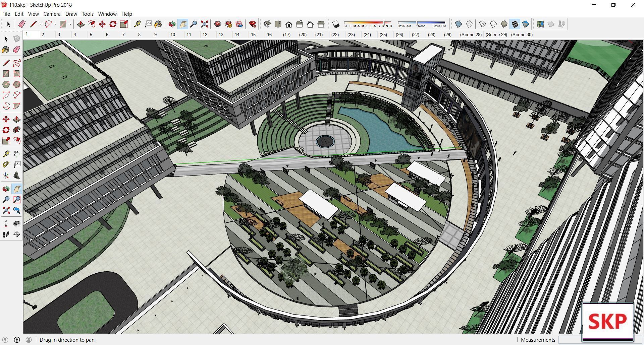Select the Position Camera tool
The width and height of the screenshot is (644, 345).
click(x=6, y=224)
